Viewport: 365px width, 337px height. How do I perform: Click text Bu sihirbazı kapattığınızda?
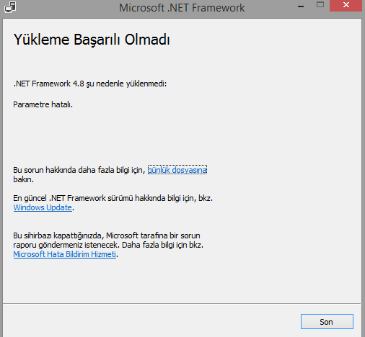coord(58,235)
